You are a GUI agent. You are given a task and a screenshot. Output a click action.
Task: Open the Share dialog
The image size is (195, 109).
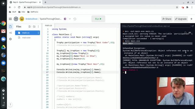pos(167,19)
